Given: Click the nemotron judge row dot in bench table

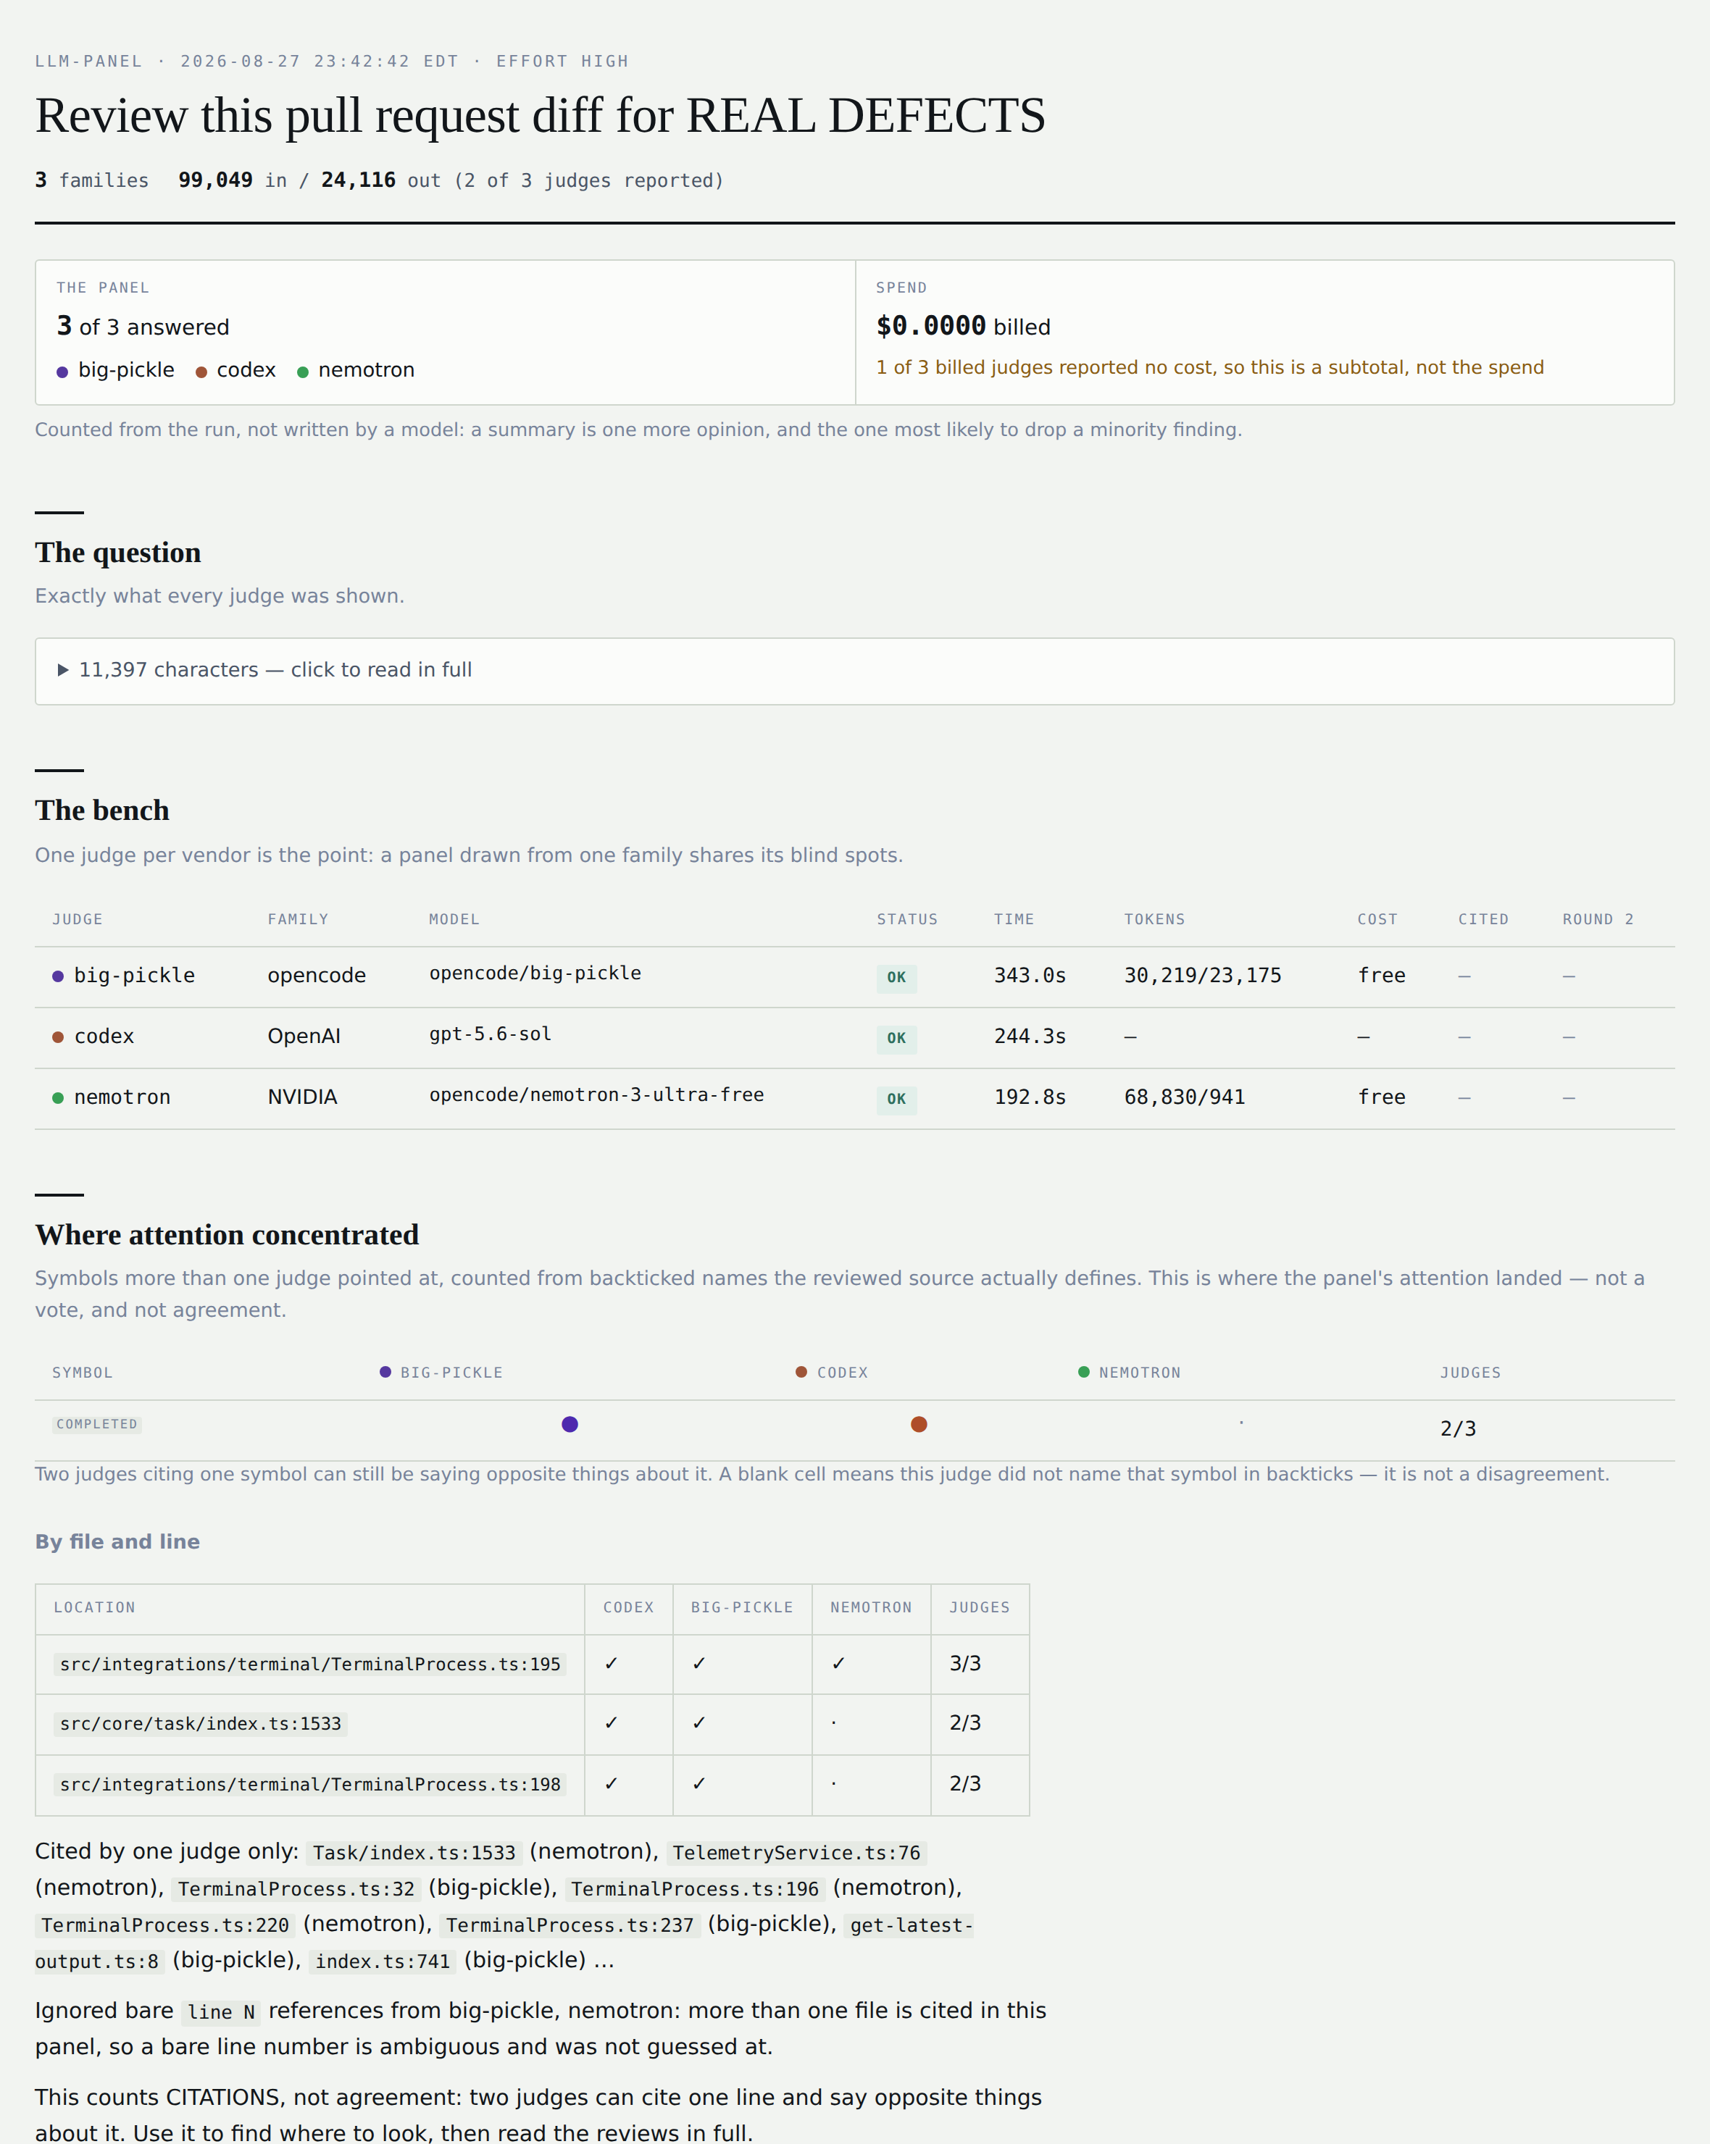Looking at the screenshot, I should 58,1098.
